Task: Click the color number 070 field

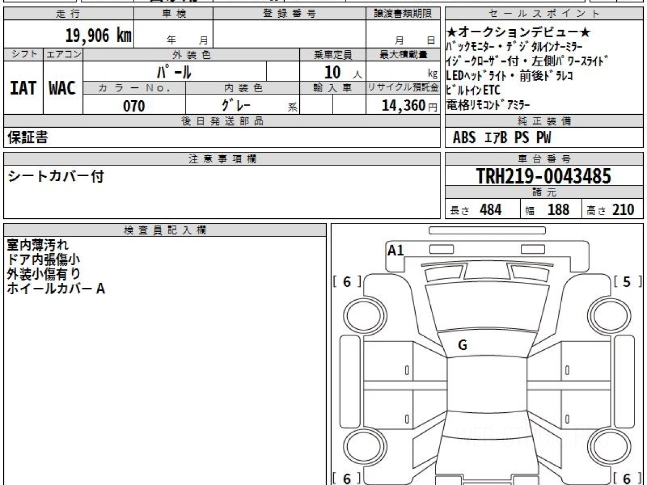Action: tap(134, 106)
